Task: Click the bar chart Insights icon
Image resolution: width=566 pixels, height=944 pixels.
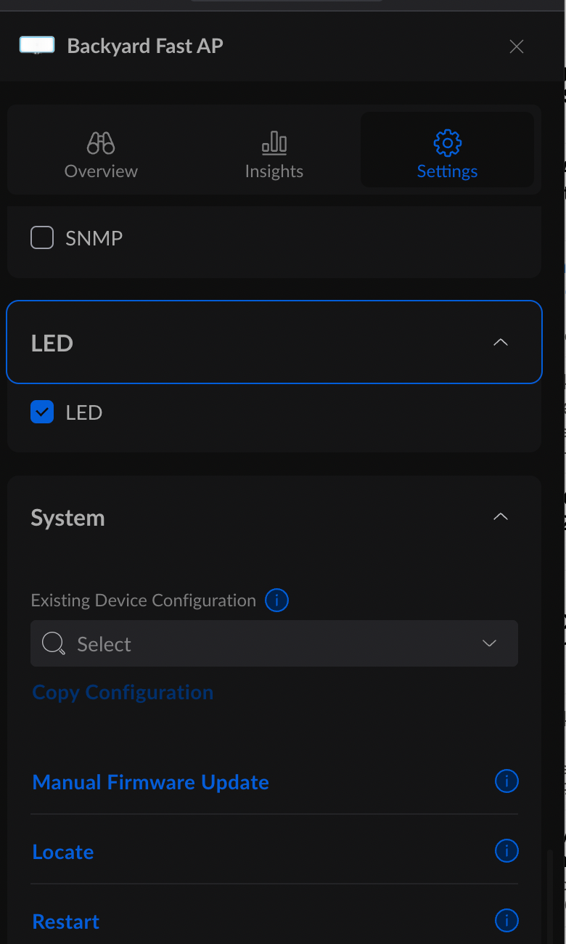Action: tap(274, 142)
